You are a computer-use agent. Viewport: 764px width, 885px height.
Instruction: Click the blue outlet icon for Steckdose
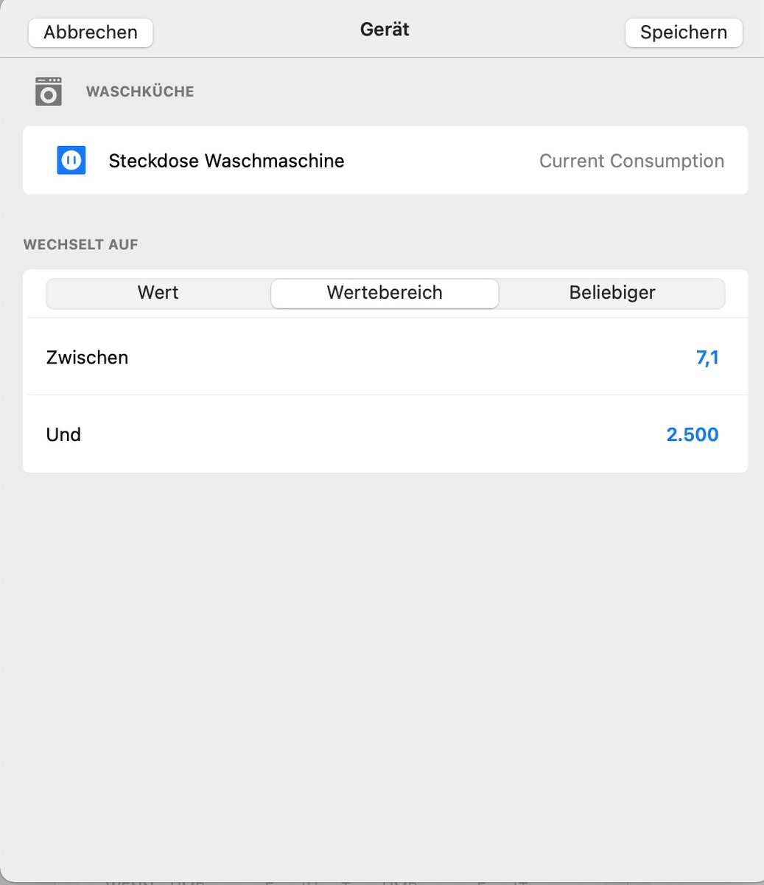point(71,160)
